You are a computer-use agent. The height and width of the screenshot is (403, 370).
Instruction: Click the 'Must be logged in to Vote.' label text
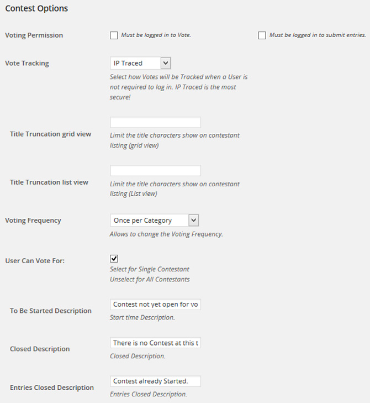[156, 35]
